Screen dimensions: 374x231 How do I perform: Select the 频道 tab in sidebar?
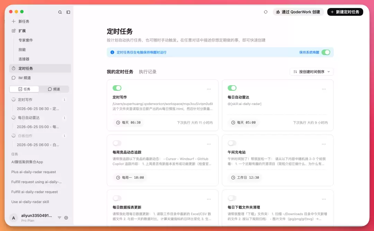pos(54,89)
